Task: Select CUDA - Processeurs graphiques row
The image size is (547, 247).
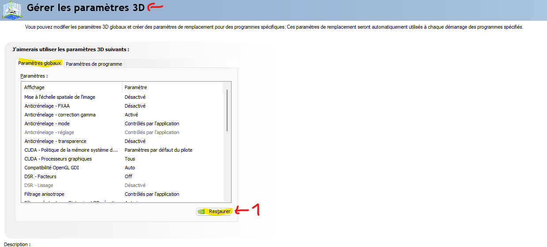Action: click(x=122, y=159)
